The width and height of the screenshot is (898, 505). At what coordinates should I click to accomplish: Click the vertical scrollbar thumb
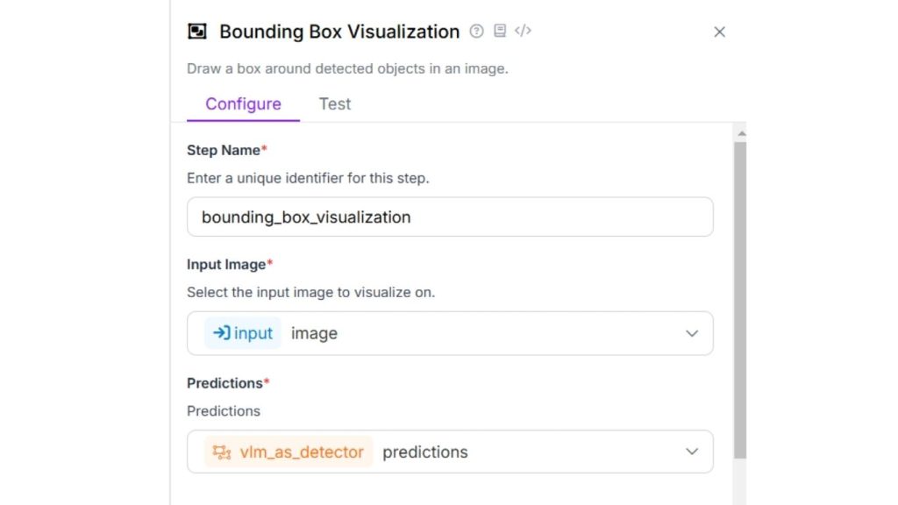coord(740,298)
